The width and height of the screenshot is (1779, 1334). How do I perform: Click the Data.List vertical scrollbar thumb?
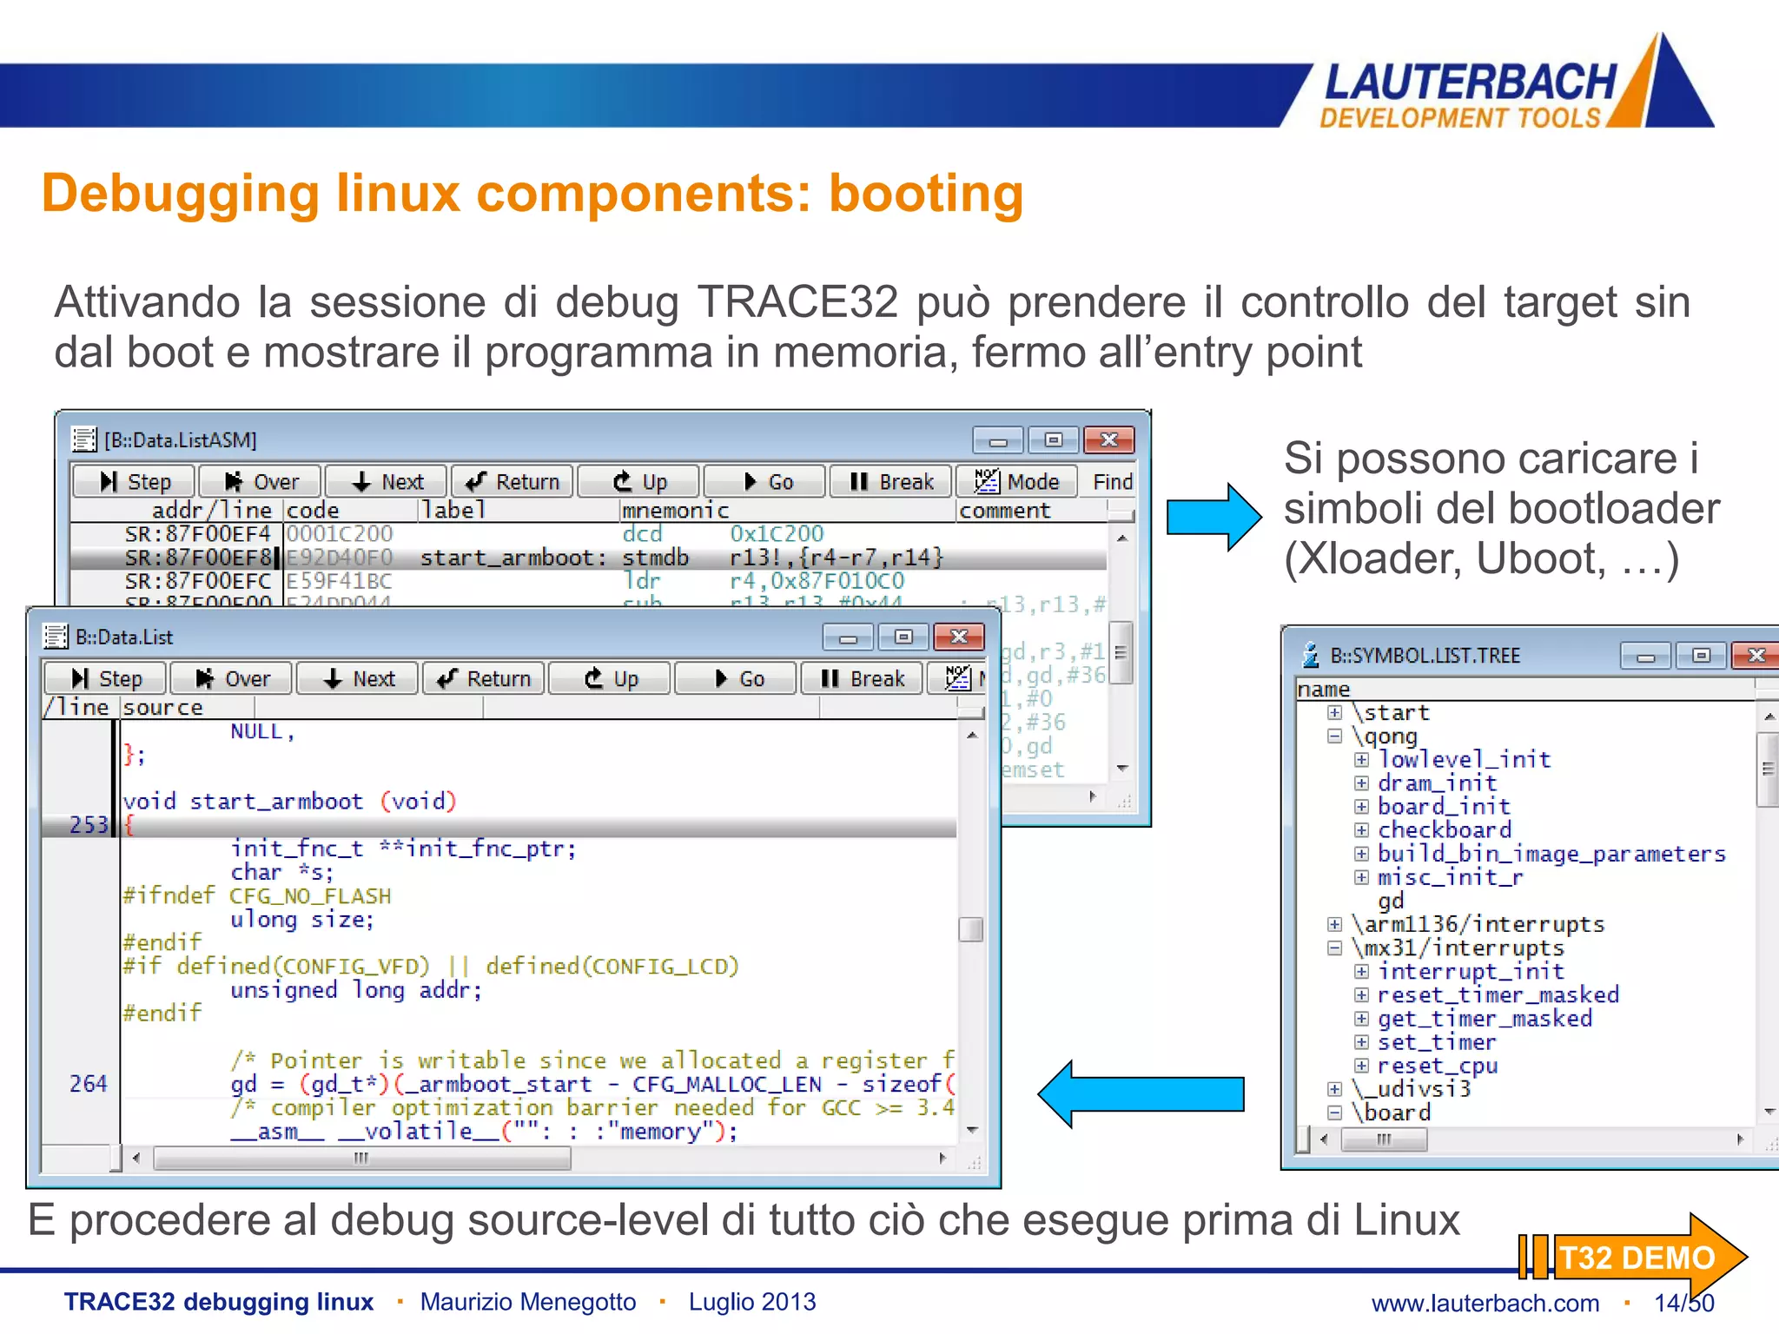point(970,929)
